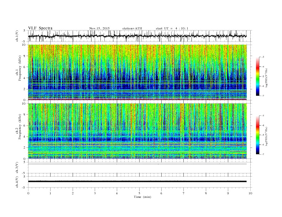
Task: Click the "-7" value on ch.2 colorbar
Action: pos(263,154)
